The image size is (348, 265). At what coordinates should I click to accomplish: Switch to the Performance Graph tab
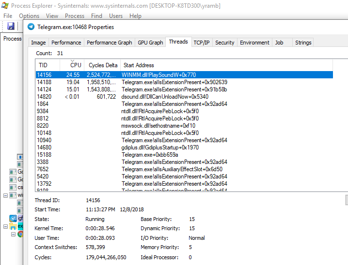[x=109, y=43]
